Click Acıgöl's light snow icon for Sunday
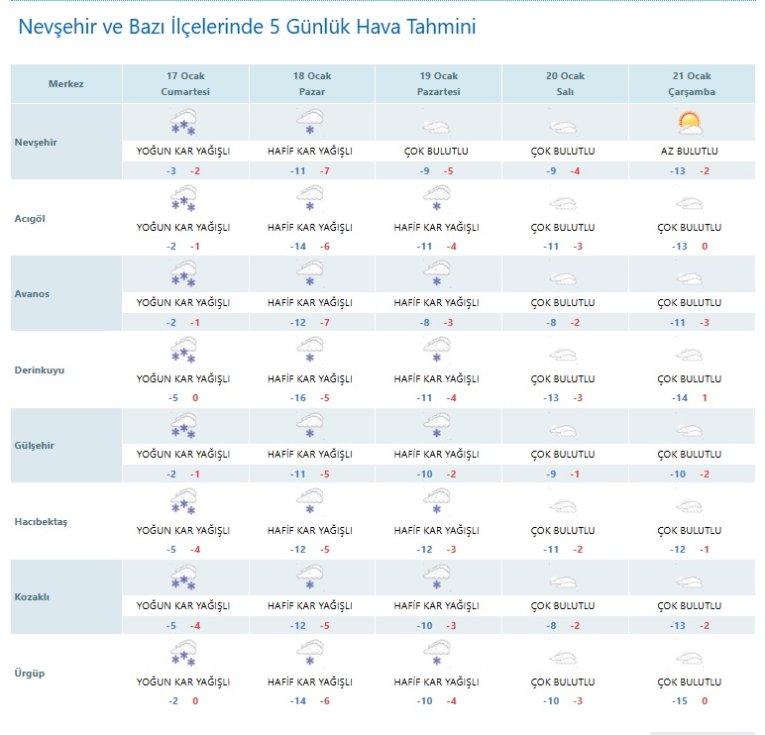The width and height of the screenshot is (765, 735). click(x=310, y=199)
